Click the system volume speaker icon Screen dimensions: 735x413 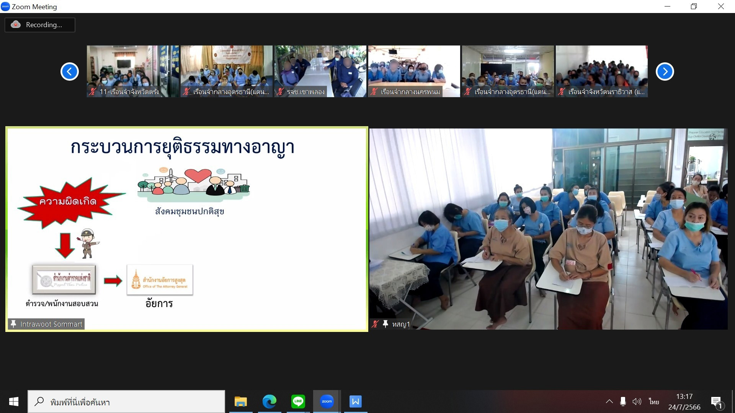point(637,401)
